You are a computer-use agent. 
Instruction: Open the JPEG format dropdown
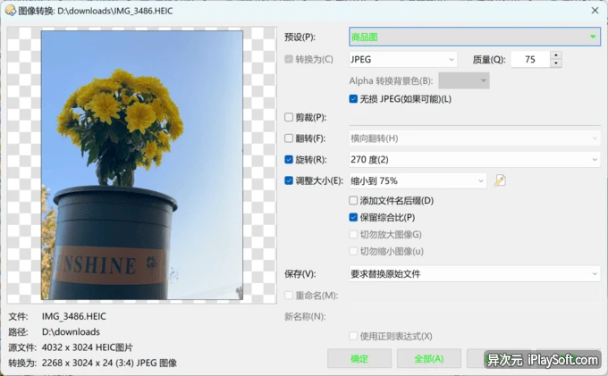tap(402, 60)
